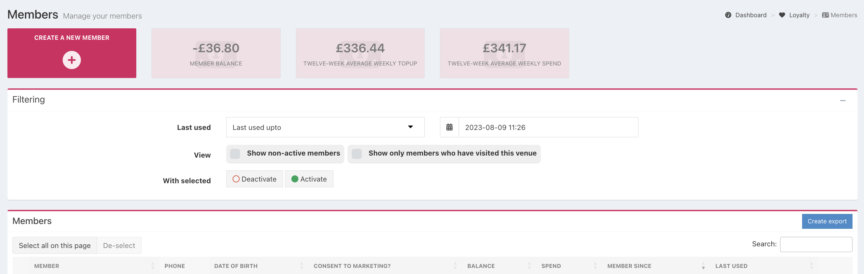Sort by Date of Birth column arrows
The width and height of the screenshot is (864, 274).
click(301, 266)
